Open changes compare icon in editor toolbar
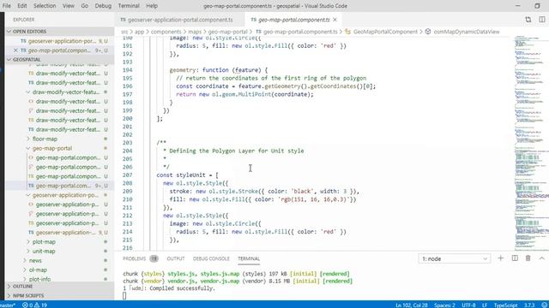 [x=528, y=20]
